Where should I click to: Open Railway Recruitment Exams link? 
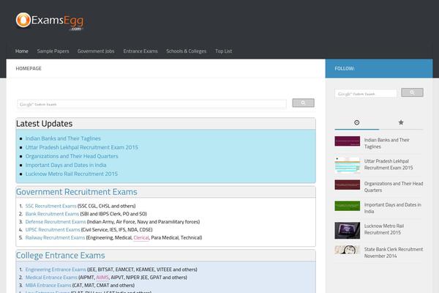pyautogui.click(x=55, y=238)
